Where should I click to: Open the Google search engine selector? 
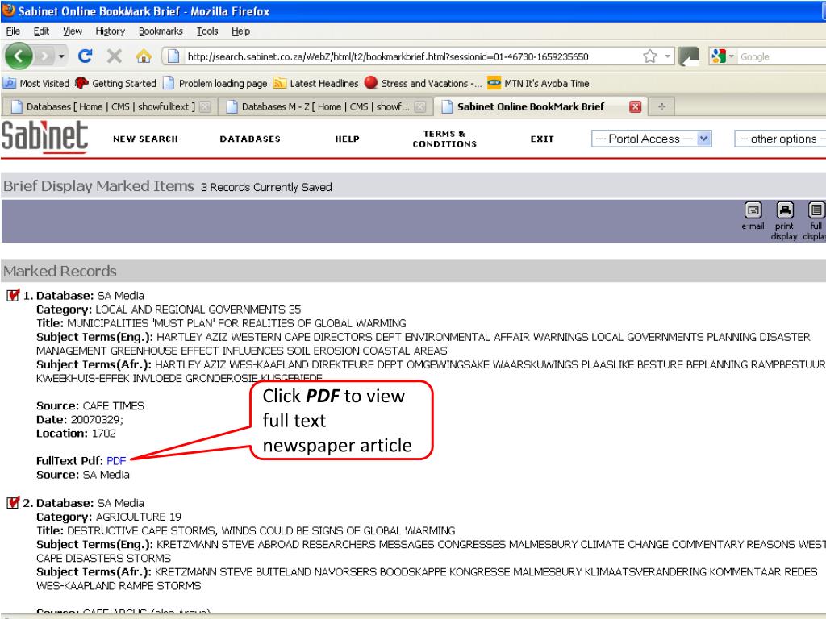722,56
